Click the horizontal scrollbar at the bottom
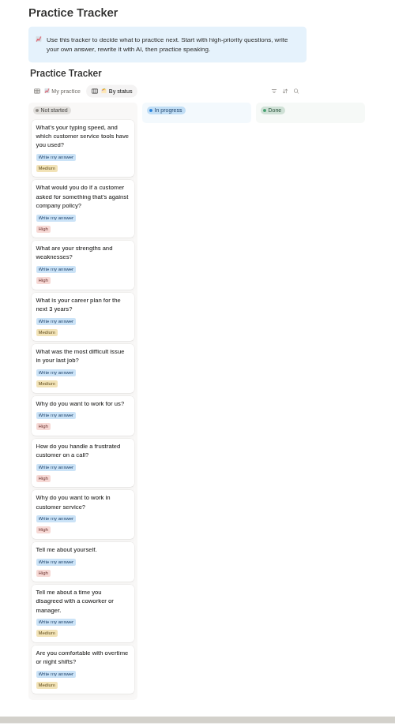Screen dimensions: 395x726 [x=197, y=720]
